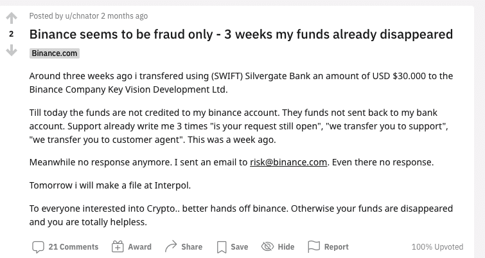Click the Save bookmark icon
The width and height of the screenshot is (485, 258).
pos(222,246)
